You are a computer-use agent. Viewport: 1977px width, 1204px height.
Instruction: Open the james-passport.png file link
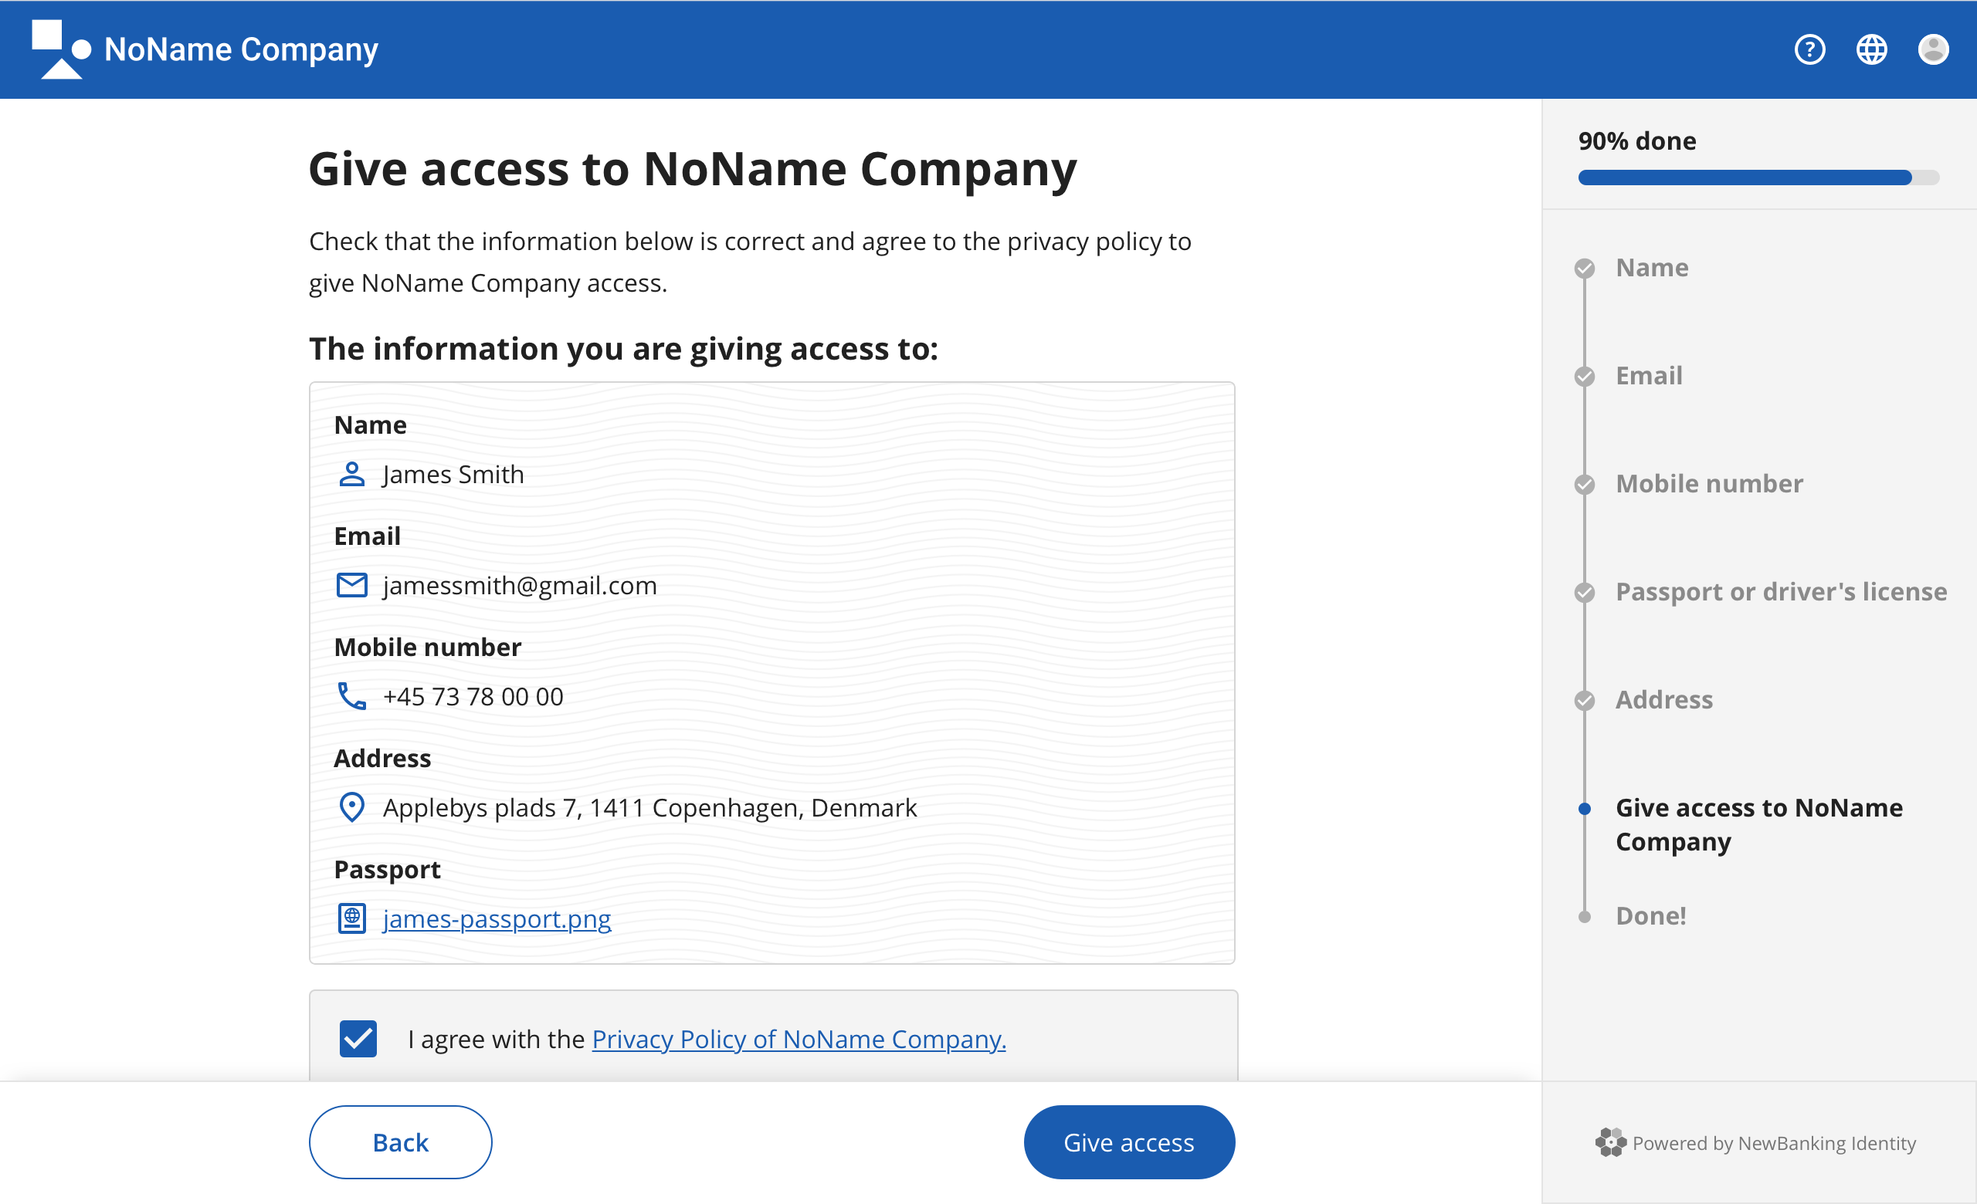tap(497, 918)
